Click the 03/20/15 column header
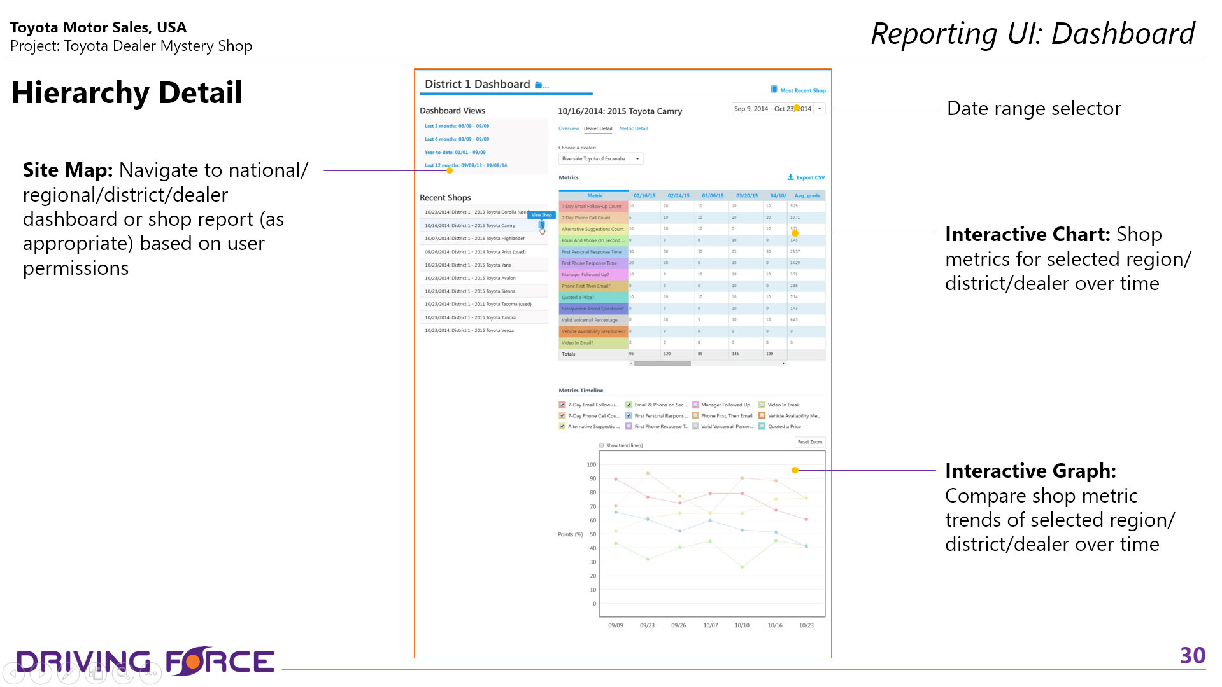Viewport: 1222px width, 687px height. (747, 196)
